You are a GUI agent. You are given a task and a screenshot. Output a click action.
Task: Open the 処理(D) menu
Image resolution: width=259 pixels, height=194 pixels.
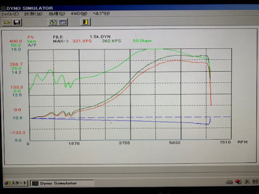point(57,13)
